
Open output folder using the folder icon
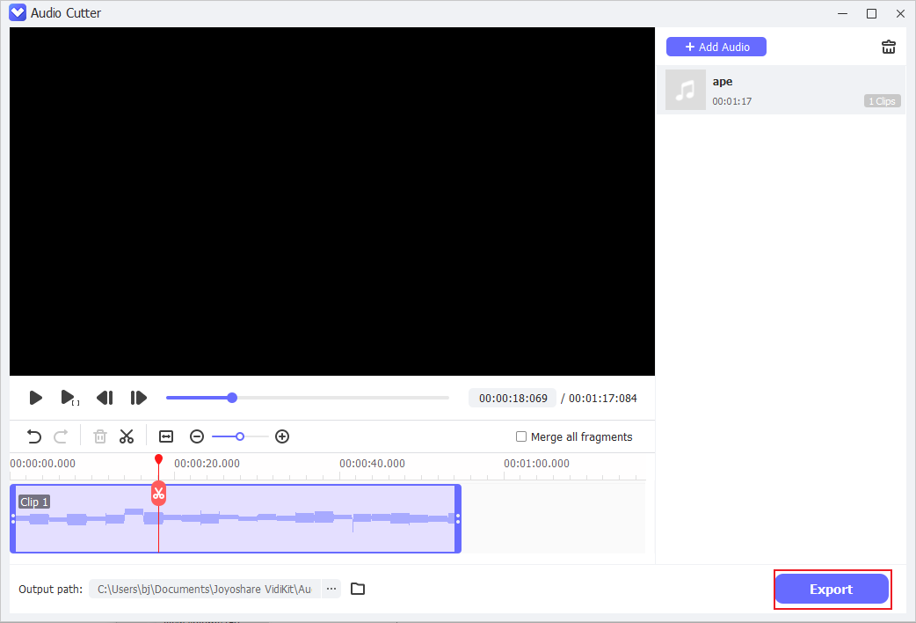357,589
